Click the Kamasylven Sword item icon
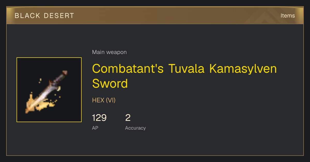Image resolution: width=310 pixels, height=162 pixels. pos(49,90)
